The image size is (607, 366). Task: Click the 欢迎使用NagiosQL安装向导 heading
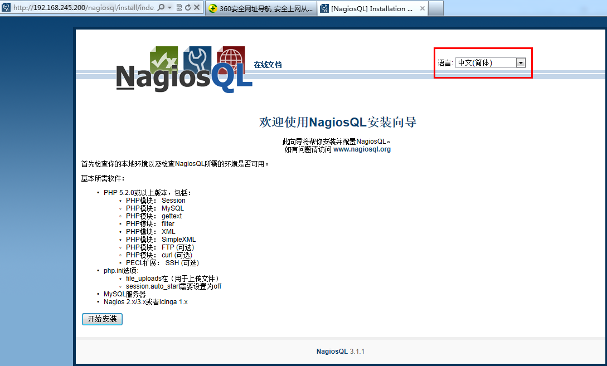(x=338, y=122)
